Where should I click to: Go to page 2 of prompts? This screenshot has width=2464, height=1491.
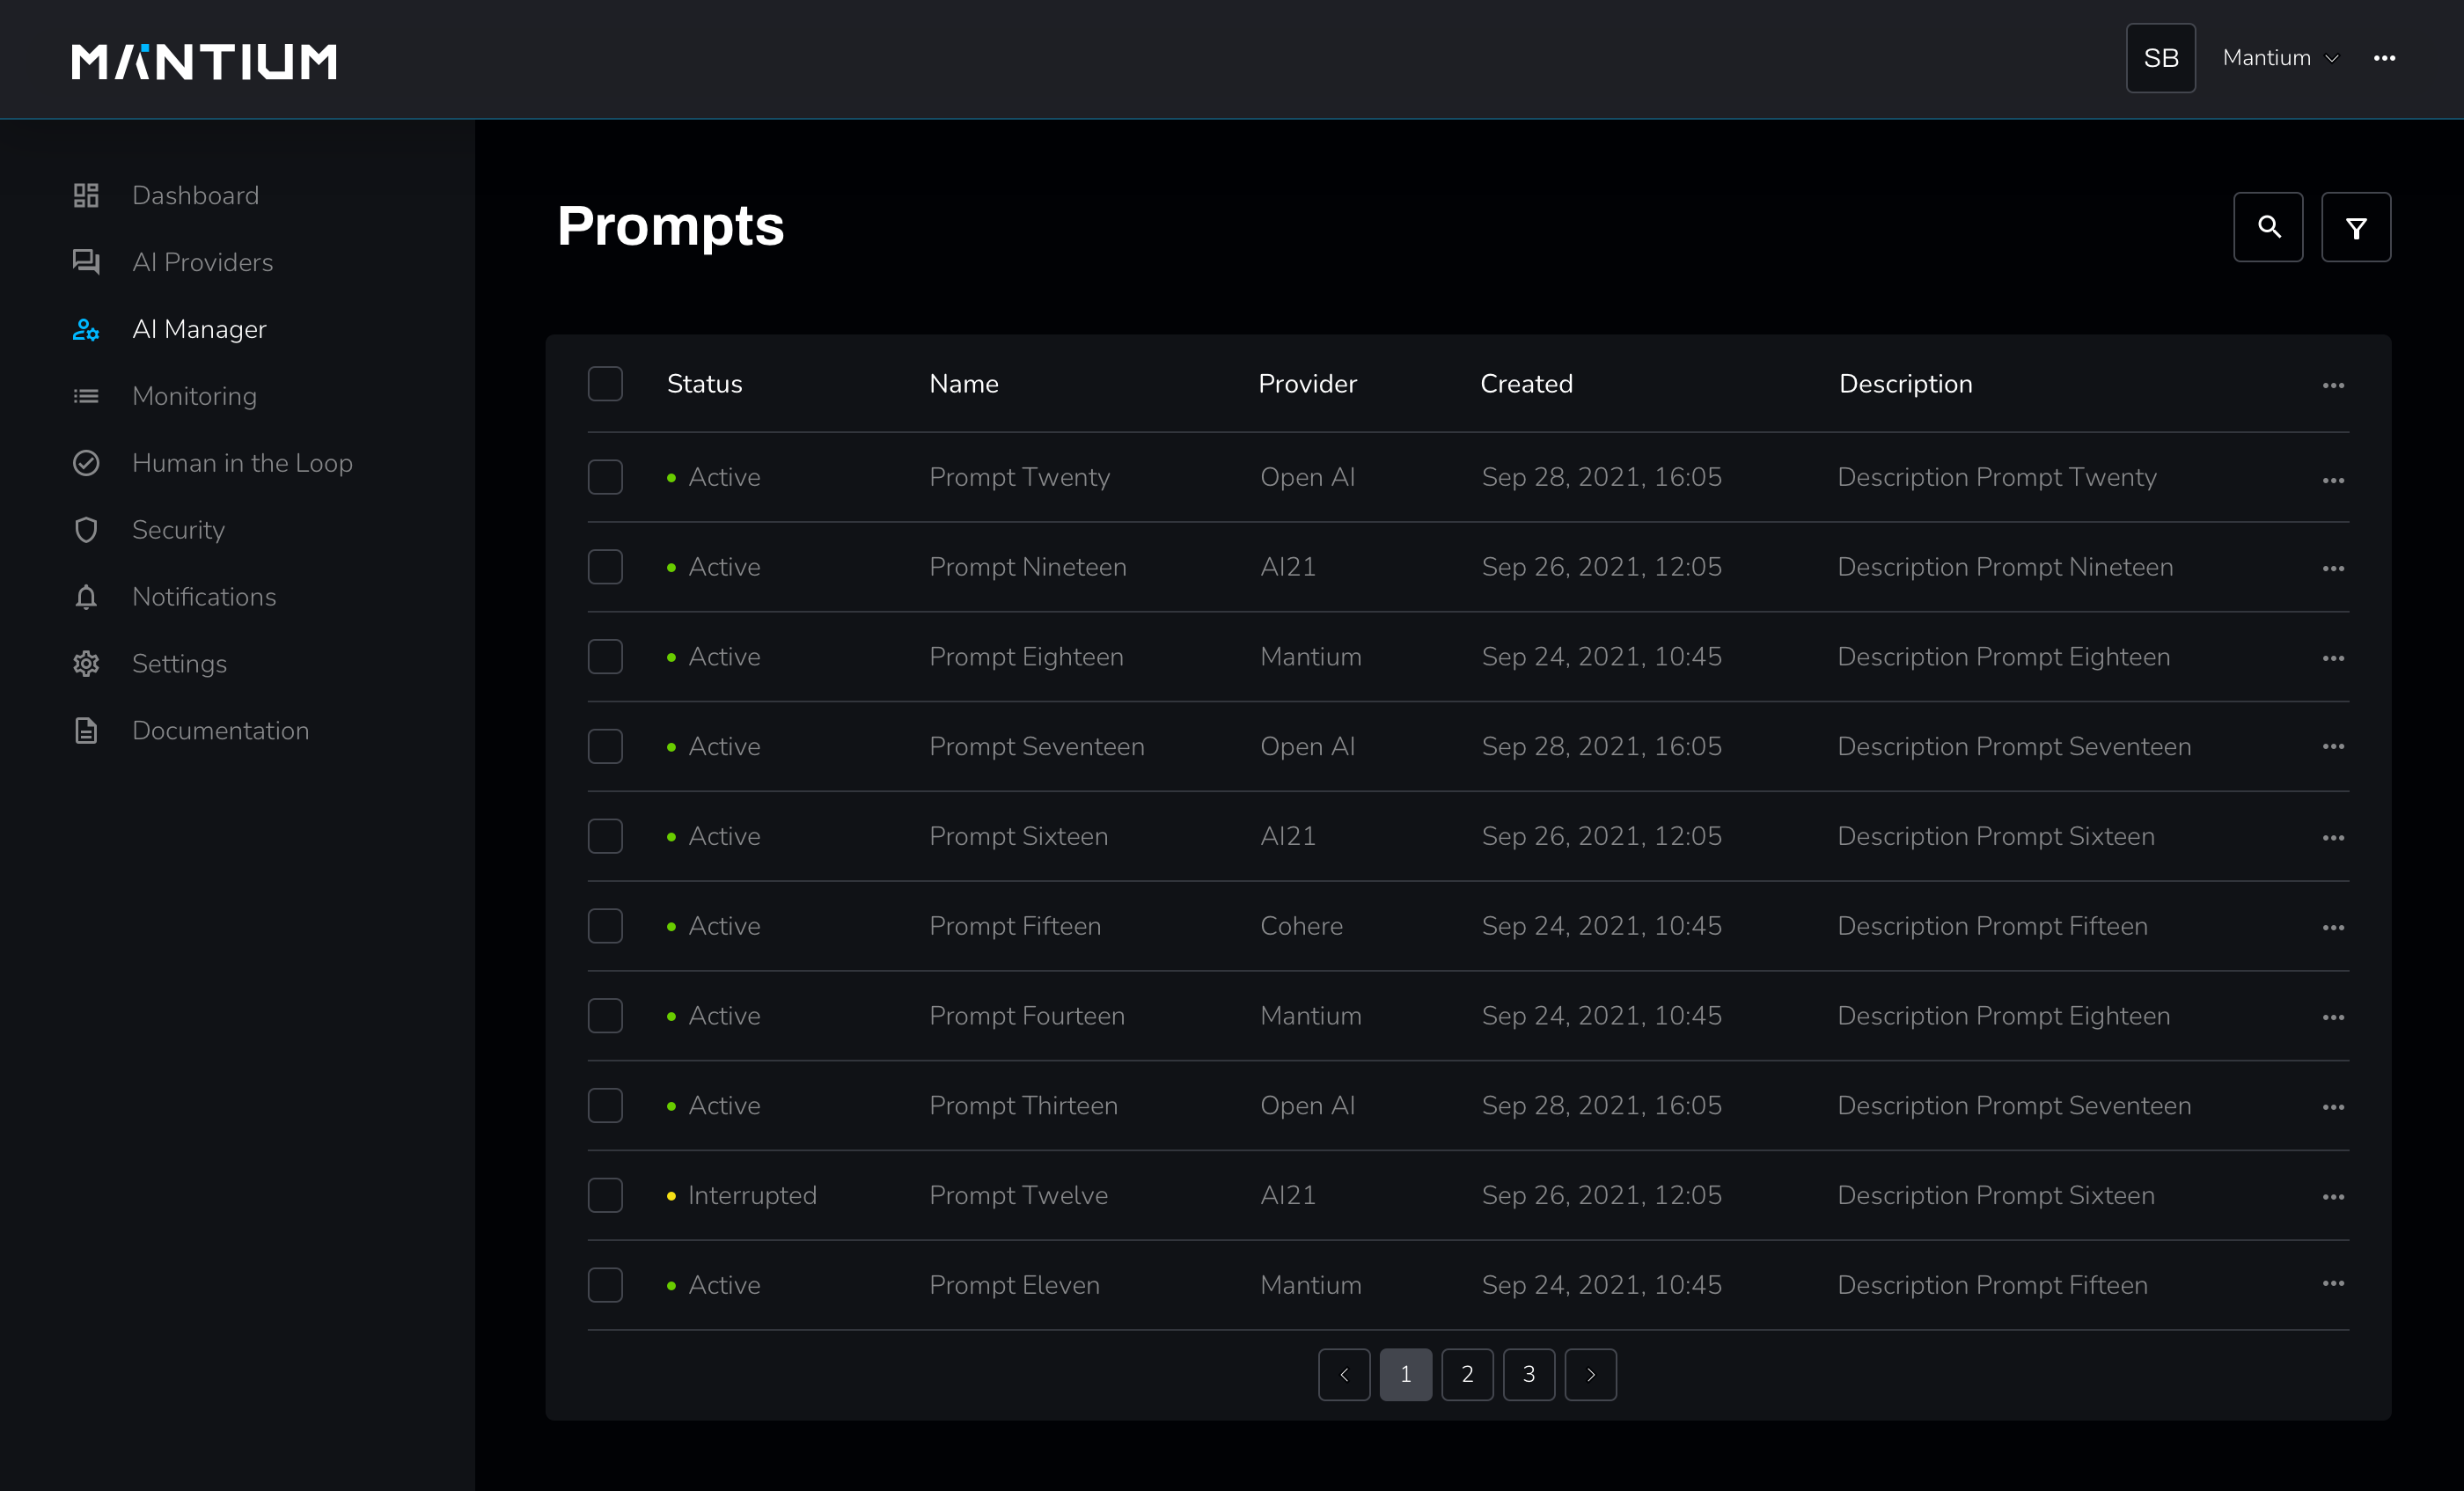[x=1467, y=1374]
